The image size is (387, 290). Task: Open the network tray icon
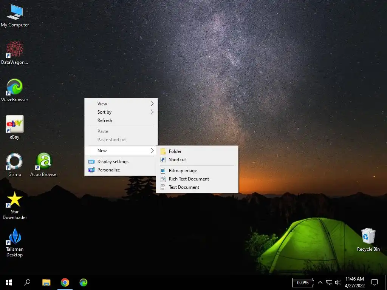(329, 282)
